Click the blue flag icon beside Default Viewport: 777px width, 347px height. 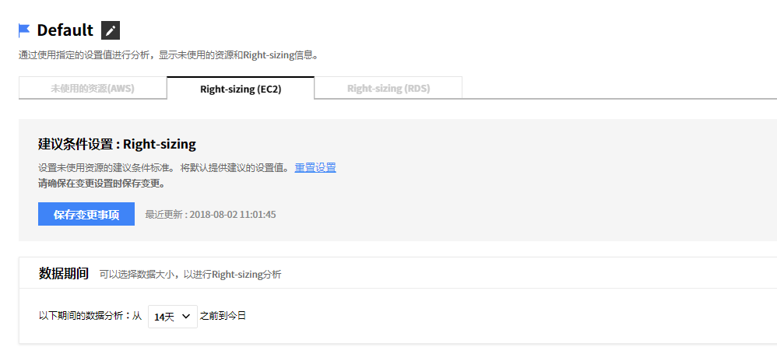tap(24, 30)
